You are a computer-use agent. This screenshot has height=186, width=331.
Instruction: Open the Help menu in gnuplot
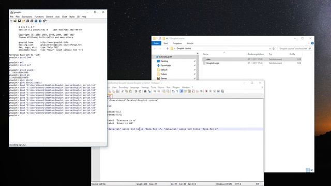click(84, 17)
